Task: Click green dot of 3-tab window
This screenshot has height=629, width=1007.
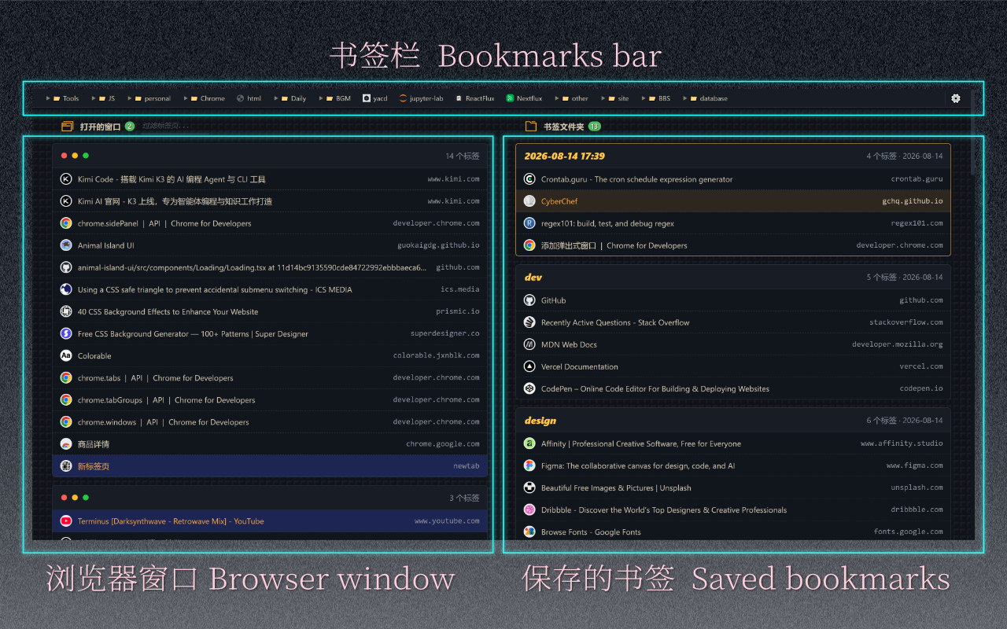Action: [86, 497]
